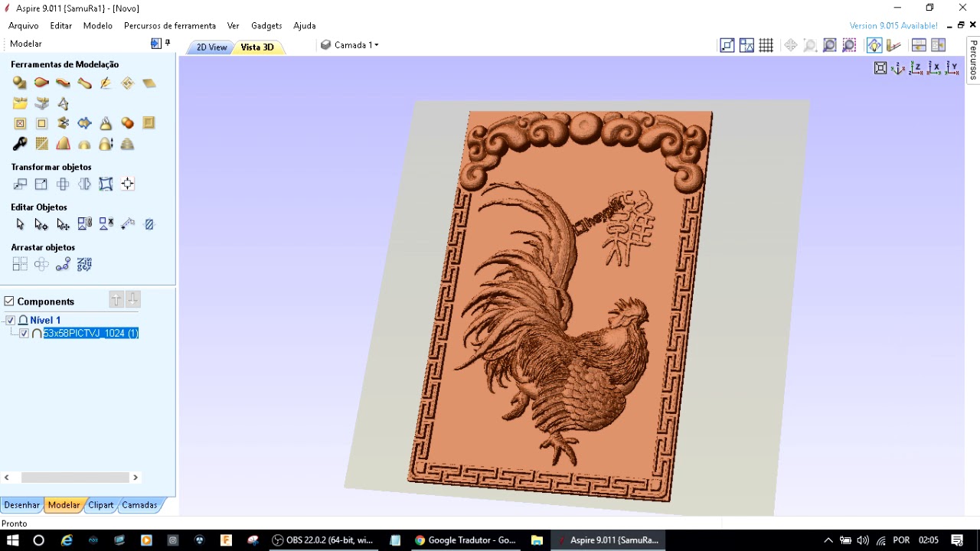This screenshot has width=980, height=551.
Task: Toggle the pin on the Modelar panel
Action: tap(168, 43)
